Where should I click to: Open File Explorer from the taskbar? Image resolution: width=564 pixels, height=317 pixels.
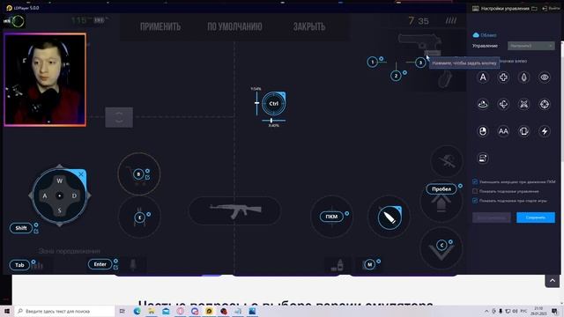pyautogui.click(x=152, y=311)
